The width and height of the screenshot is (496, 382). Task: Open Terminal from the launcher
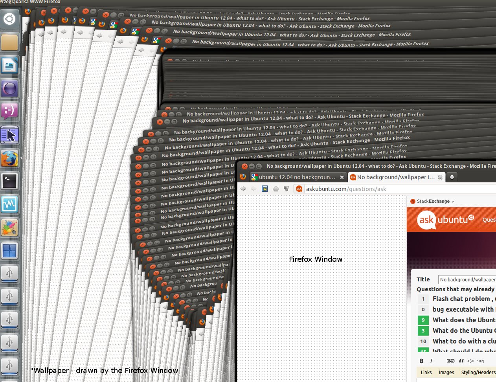tap(9, 181)
